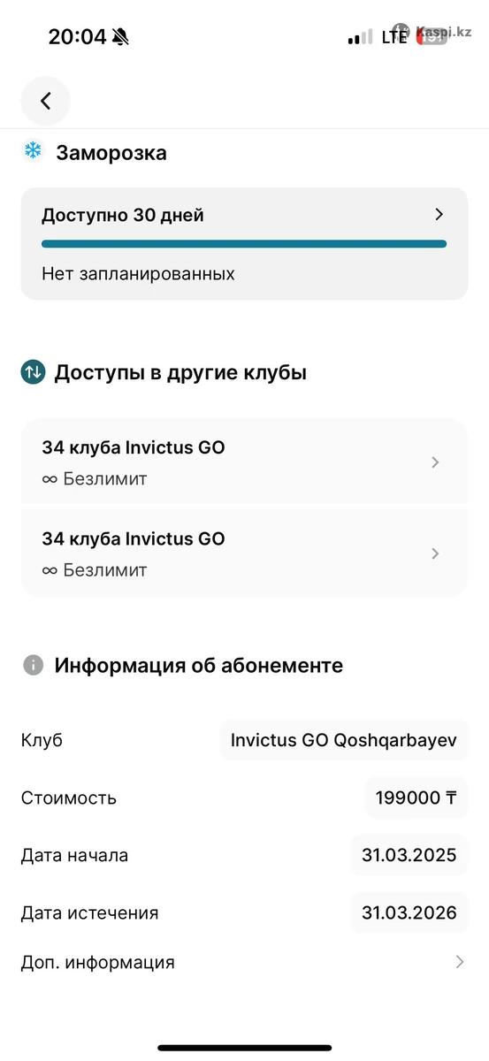489x1061 pixels.
Task: Tap the start date 31.03.2025
Action: point(409,855)
